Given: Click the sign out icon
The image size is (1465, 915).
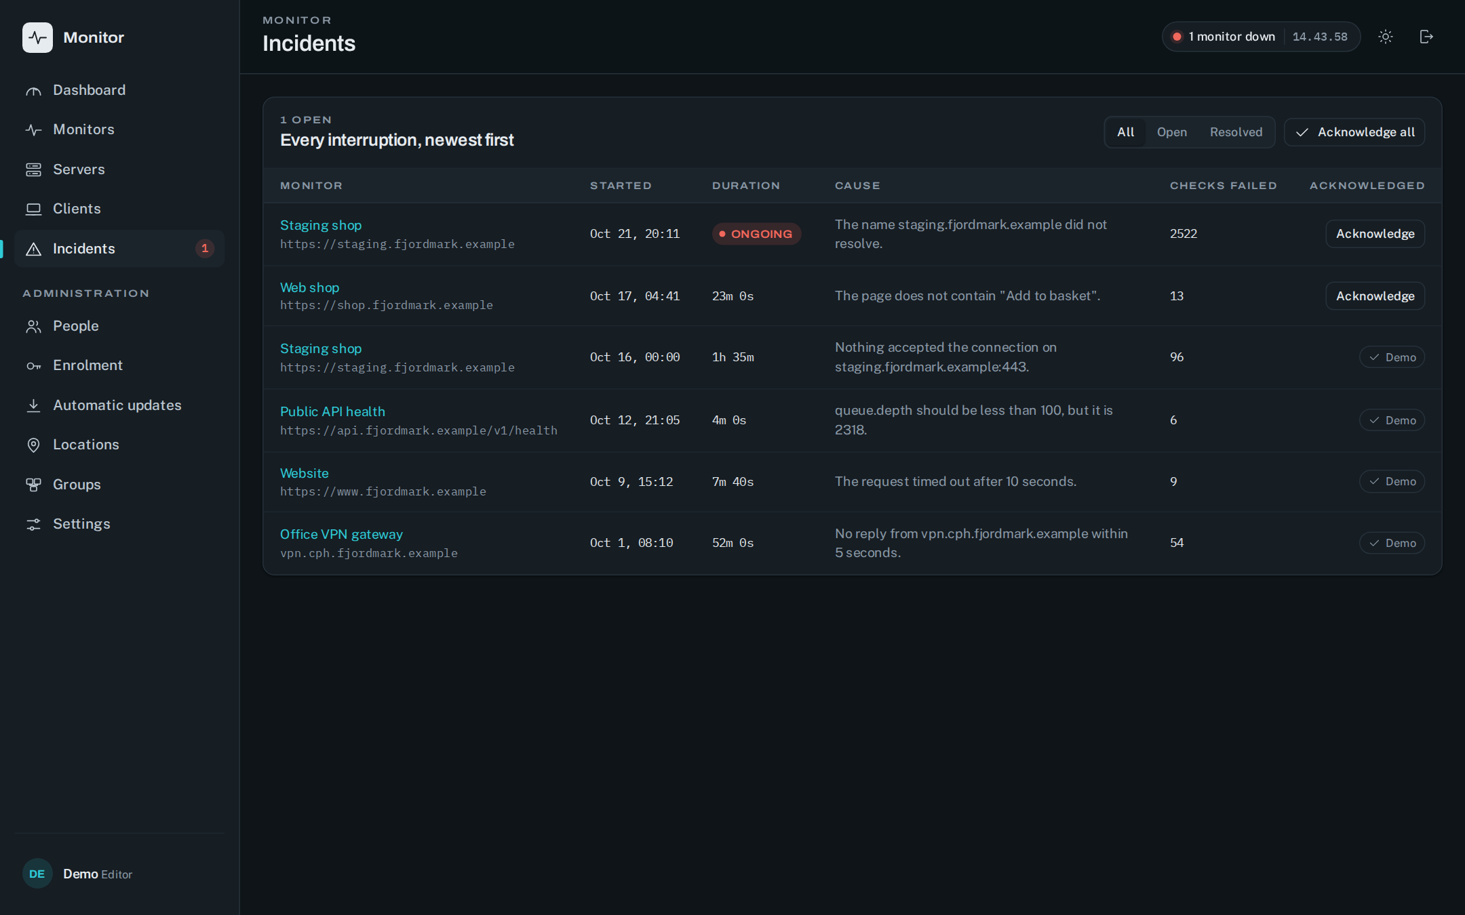Looking at the screenshot, I should [1426, 37].
